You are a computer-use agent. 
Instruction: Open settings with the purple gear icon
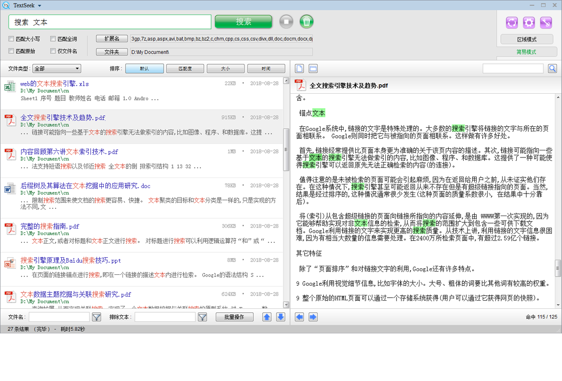click(529, 23)
